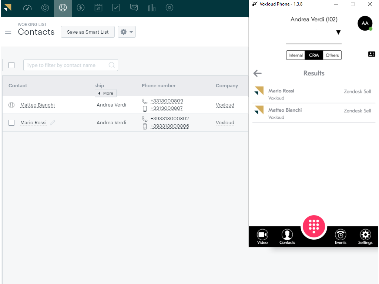The height and width of the screenshot is (284, 379).
Task: Click the filter by contact name field
Action: pos(67,65)
